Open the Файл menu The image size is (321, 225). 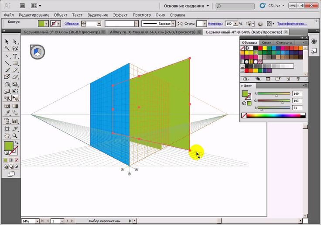(x=9, y=15)
